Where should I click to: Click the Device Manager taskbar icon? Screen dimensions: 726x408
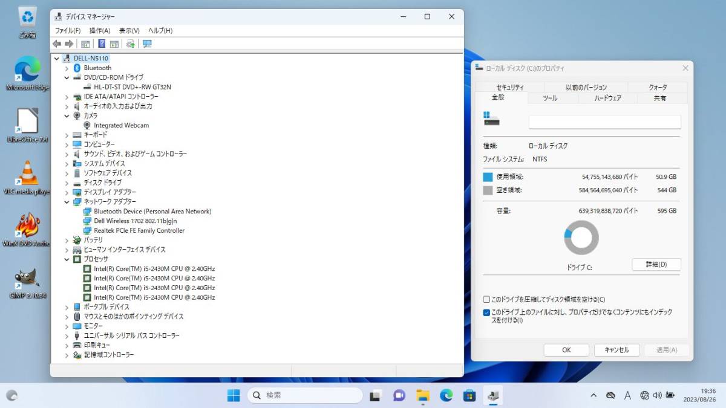[494, 395]
